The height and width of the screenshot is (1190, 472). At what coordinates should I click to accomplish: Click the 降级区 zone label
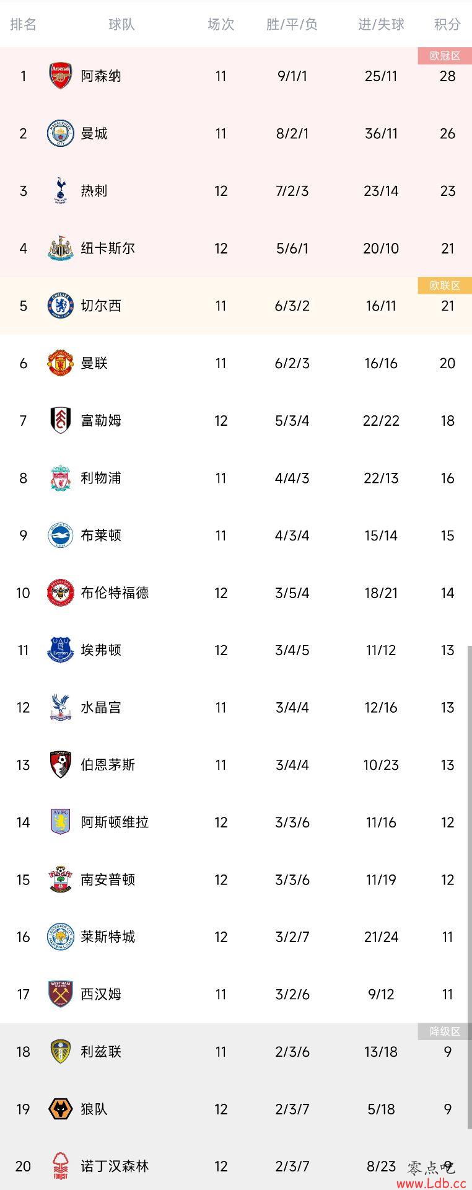445,1031
